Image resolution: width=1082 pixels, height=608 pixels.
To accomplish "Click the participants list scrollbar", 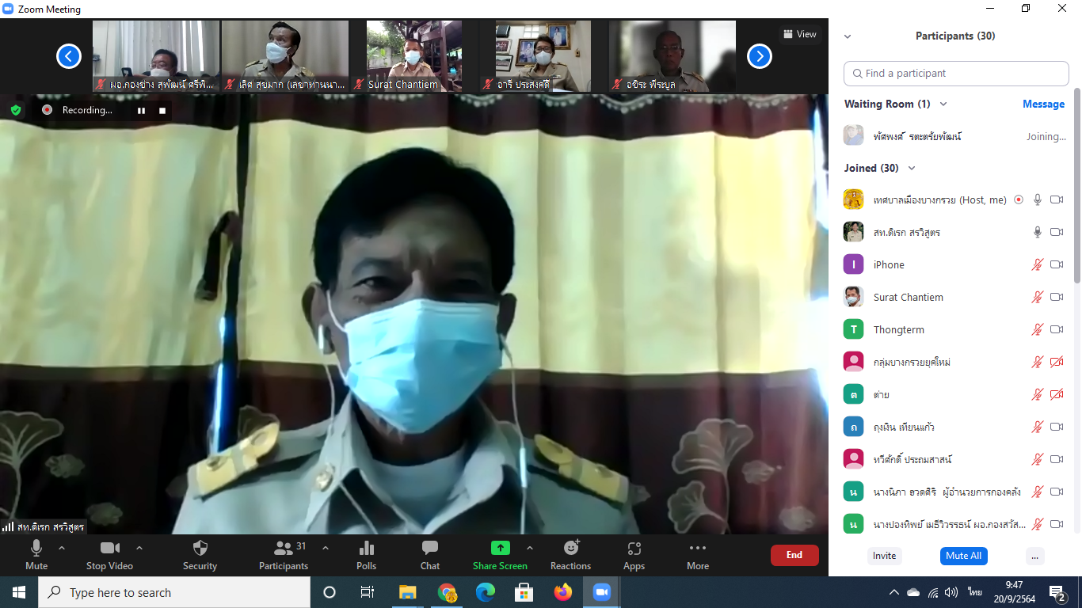I will [1077, 186].
